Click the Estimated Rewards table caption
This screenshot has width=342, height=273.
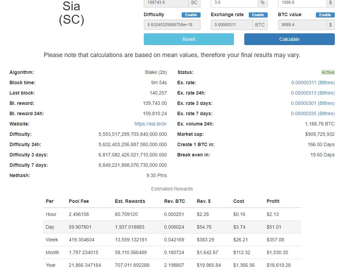172,189
